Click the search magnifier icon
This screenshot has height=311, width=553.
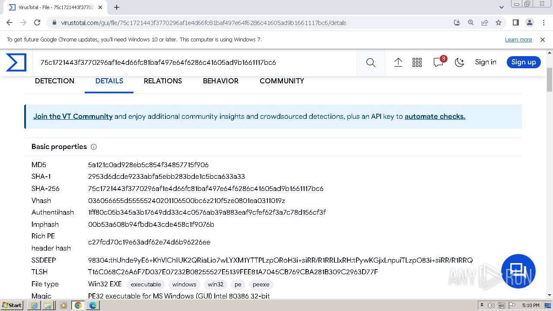[x=371, y=63]
